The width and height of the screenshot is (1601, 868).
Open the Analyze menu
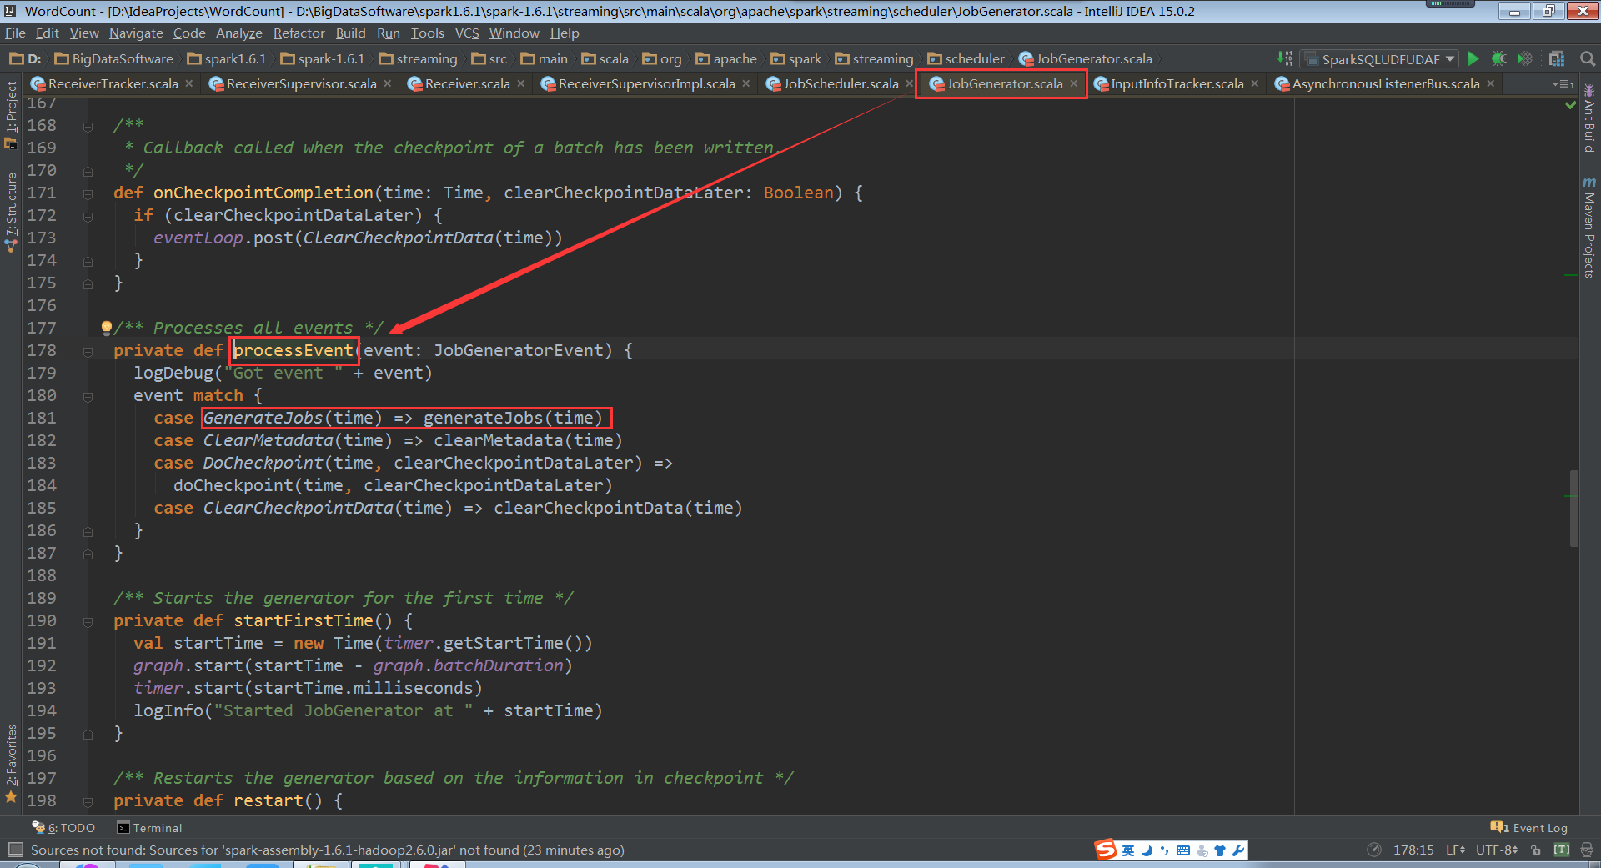point(239,33)
